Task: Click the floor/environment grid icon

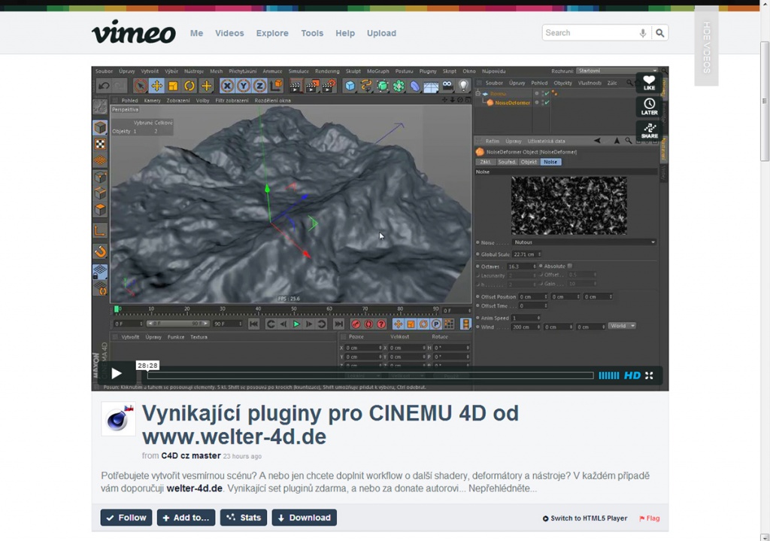Action: point(431,87)
